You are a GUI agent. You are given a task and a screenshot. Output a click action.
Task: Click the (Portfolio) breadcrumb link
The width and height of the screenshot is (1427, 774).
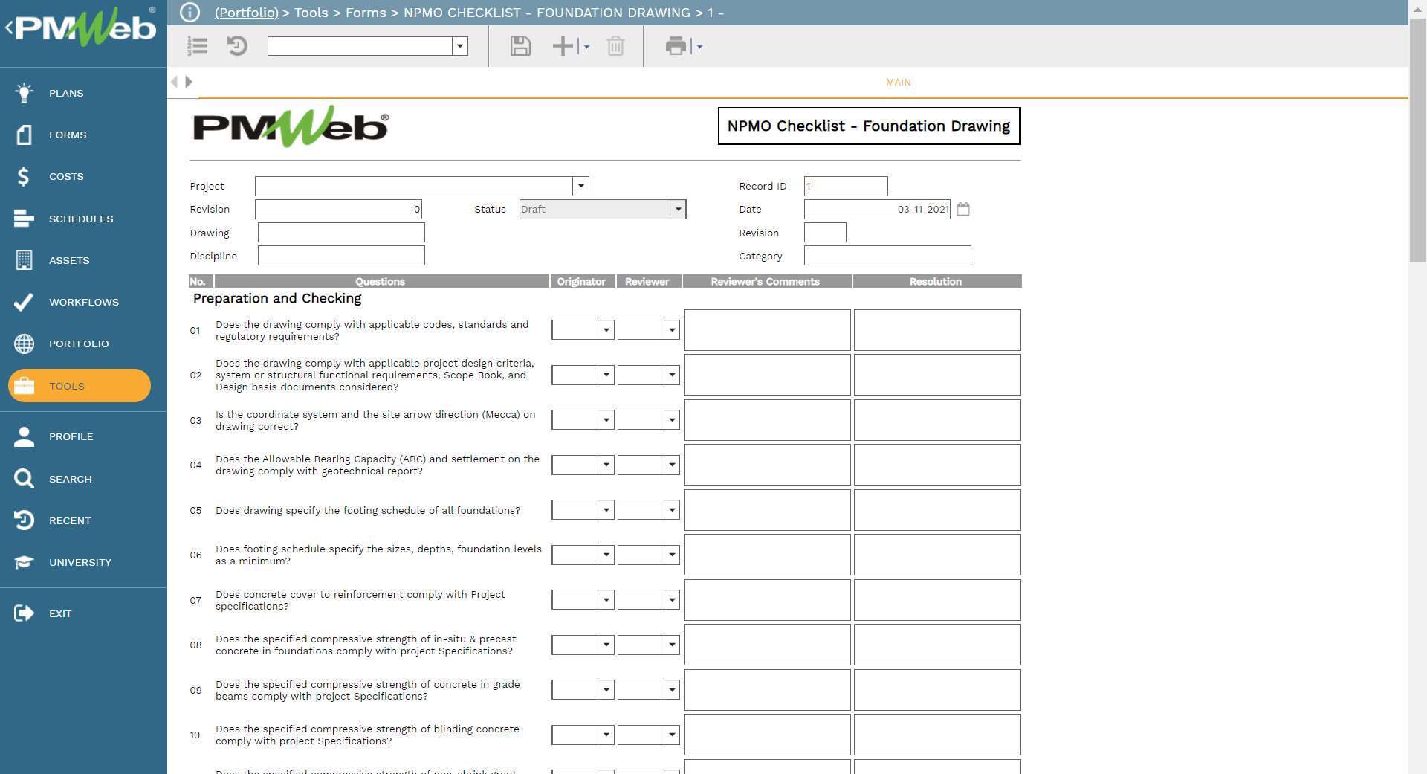(x=246, y=13)
